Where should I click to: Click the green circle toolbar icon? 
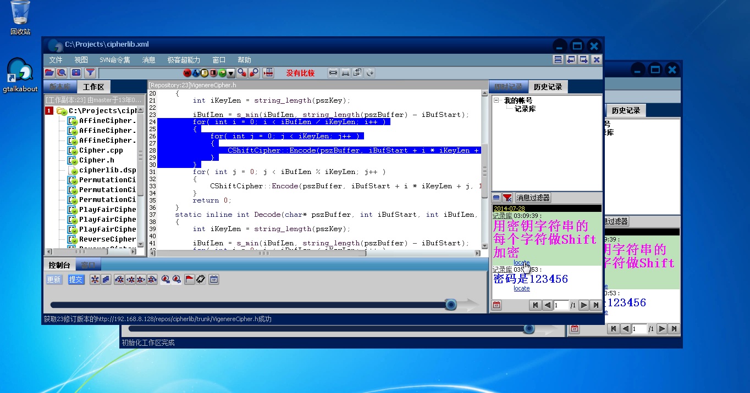pyautogui.click(x=222, y=73)
